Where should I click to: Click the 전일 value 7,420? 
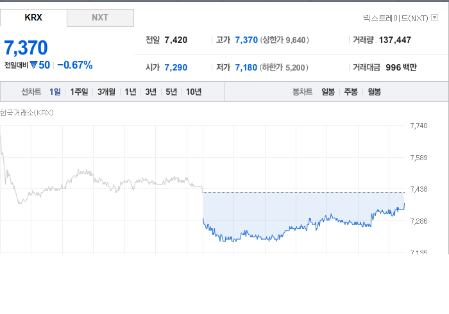[x=176, y=40]
